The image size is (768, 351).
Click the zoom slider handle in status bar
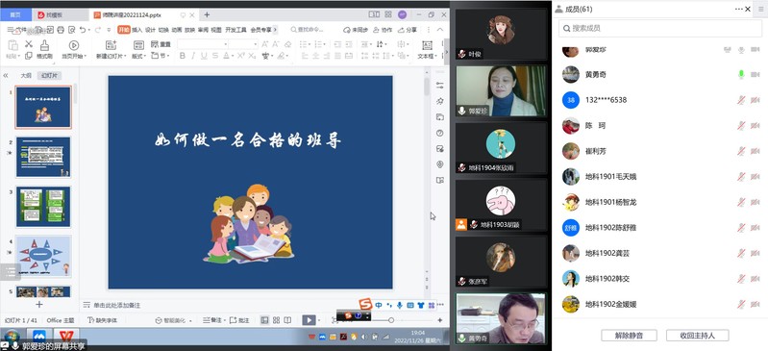[x=391, y=320]
